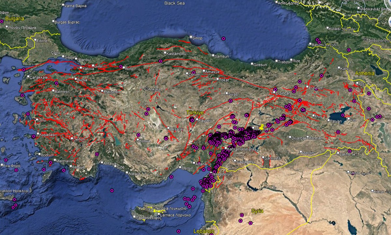Click the Nicosia Λευκωσία label in Cyprus
This screenshot has height=235, width=391.
(x=171, y=208)
